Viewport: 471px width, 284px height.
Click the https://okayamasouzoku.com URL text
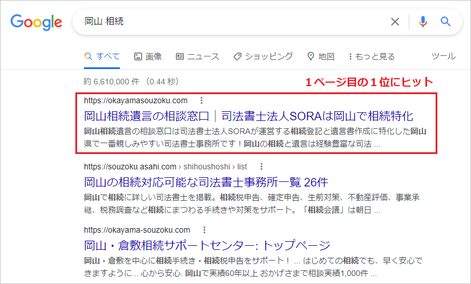click(136, 100)
